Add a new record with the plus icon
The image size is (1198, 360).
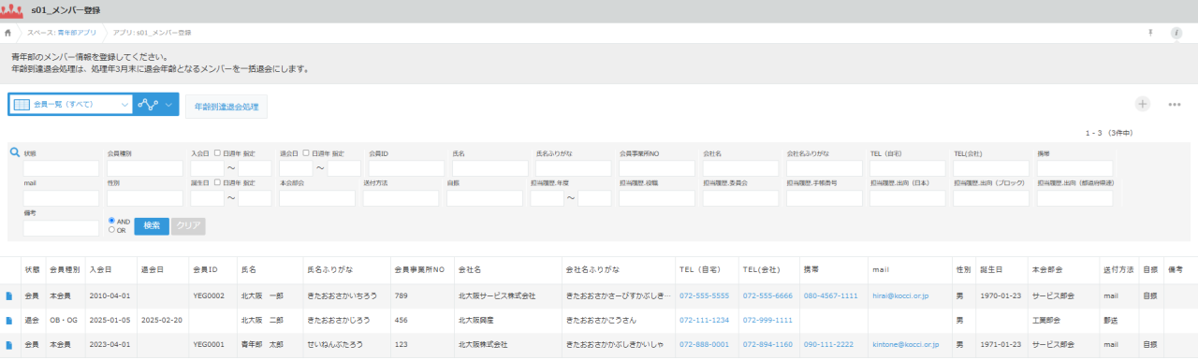(x=1142, y=104)
